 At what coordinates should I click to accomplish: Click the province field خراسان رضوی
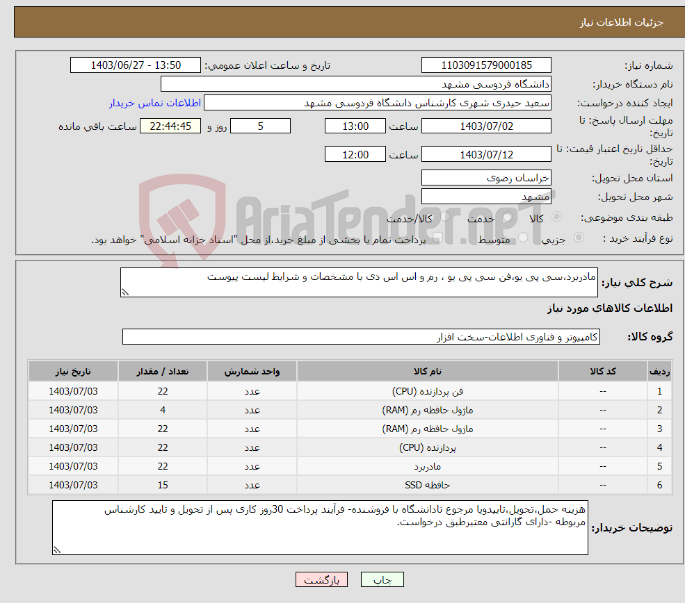tap(486, 178)
